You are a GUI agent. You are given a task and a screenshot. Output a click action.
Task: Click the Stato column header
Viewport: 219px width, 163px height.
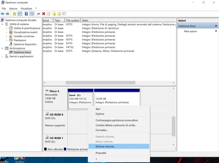[85, 20]
